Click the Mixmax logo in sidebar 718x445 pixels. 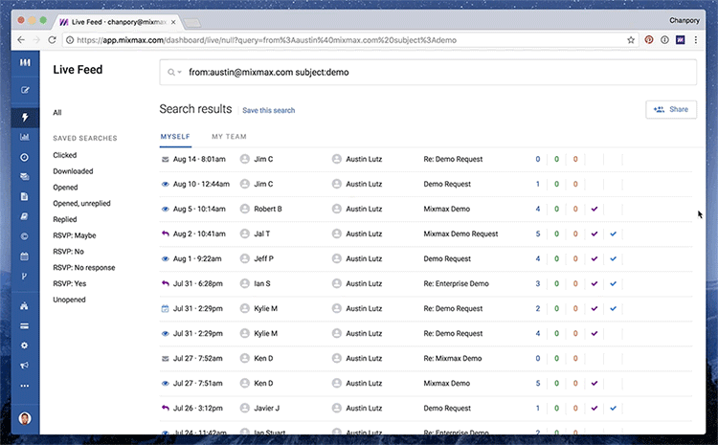click(25, 62)
